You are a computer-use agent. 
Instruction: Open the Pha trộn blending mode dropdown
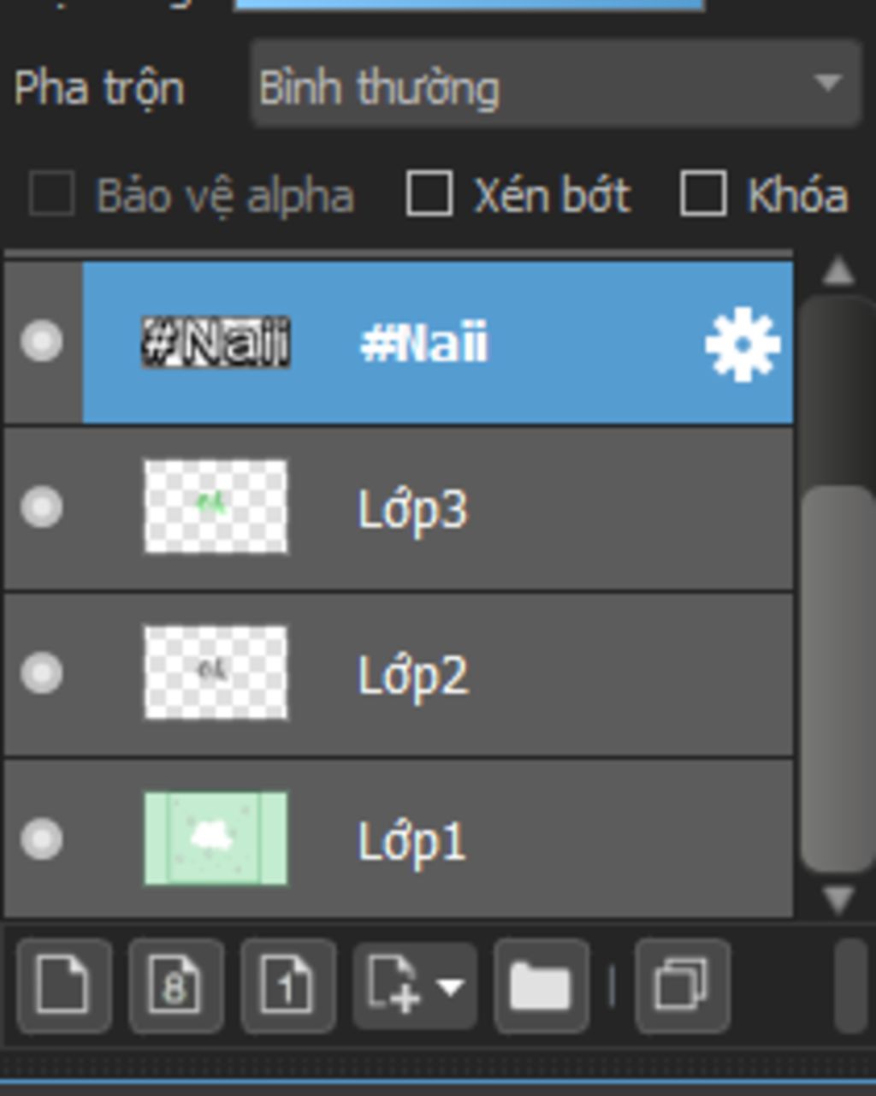(x=556, y=84)
